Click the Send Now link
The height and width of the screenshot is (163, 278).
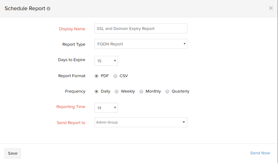pos(260,153)
